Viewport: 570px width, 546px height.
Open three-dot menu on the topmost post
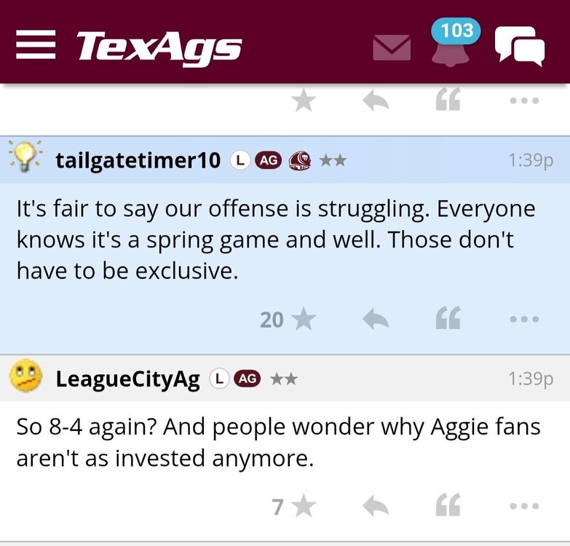pos(524,101)
